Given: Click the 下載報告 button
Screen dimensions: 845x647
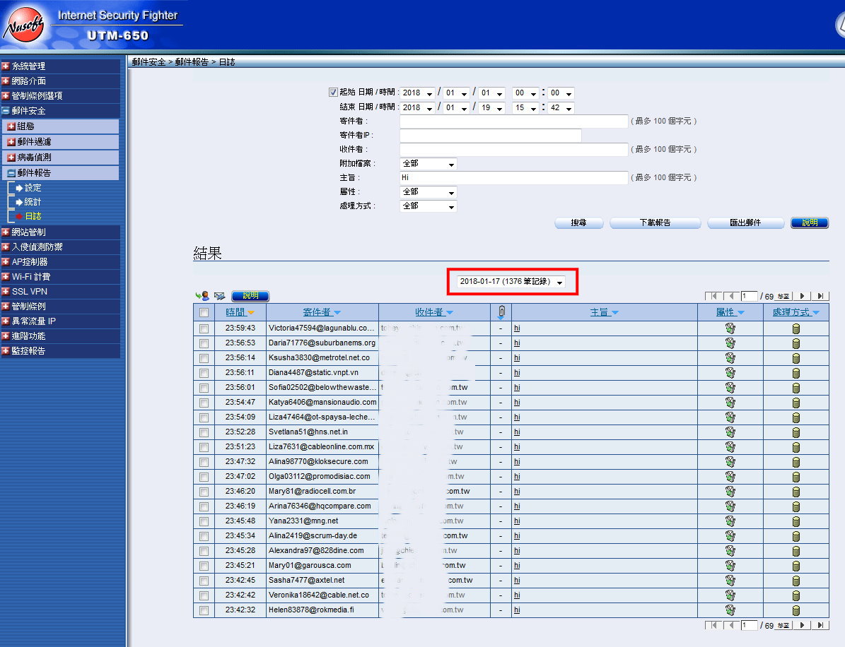Looking at the screenshot, I should (x=654, y=223).
